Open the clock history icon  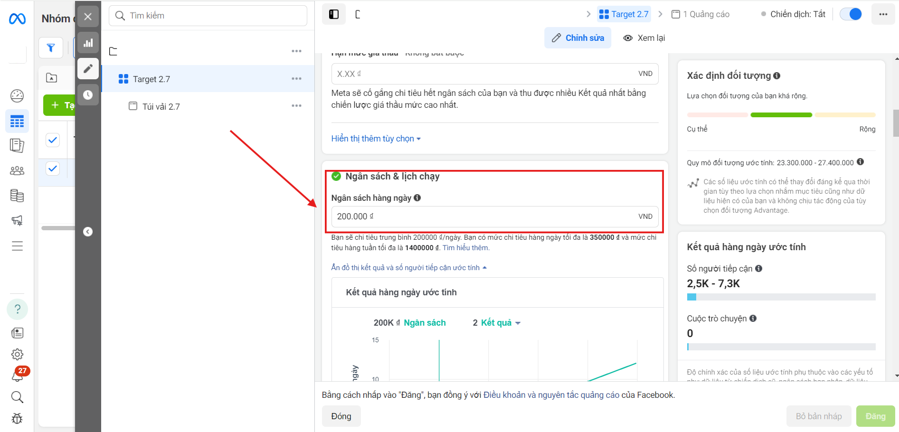pos(88,95)
